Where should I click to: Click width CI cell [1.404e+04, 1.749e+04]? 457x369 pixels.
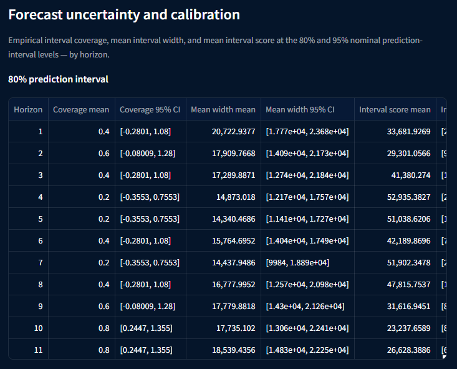307,241
